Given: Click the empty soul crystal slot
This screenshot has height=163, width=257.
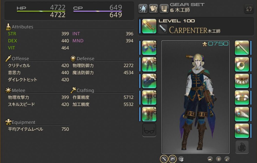Looking at the screenshot, I should 242,147.
